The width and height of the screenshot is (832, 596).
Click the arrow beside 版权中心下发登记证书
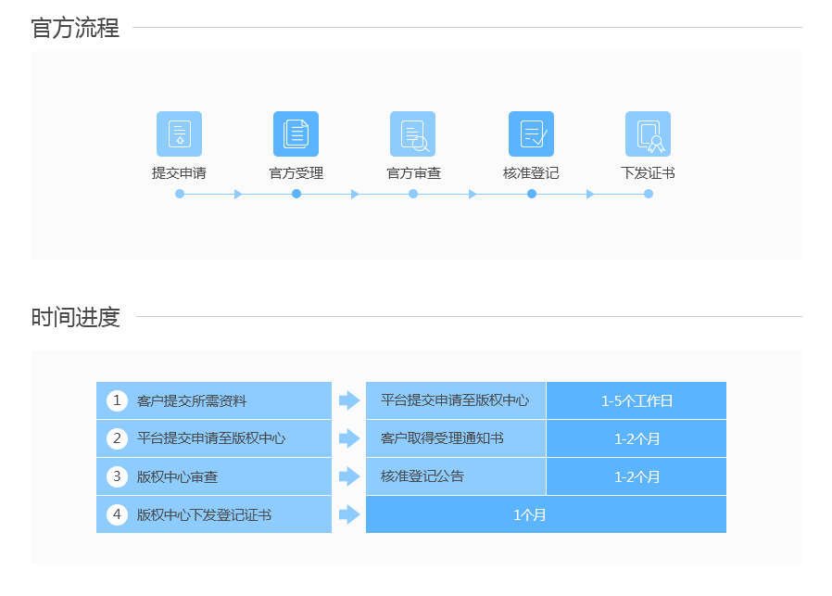point(349,514)
